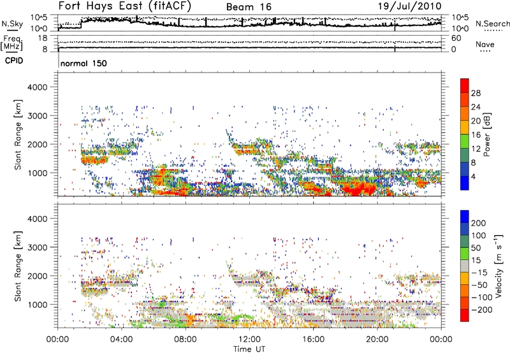
Task: Click the '16' tick on the power colorbar
Action: click(x=476, y=135)
